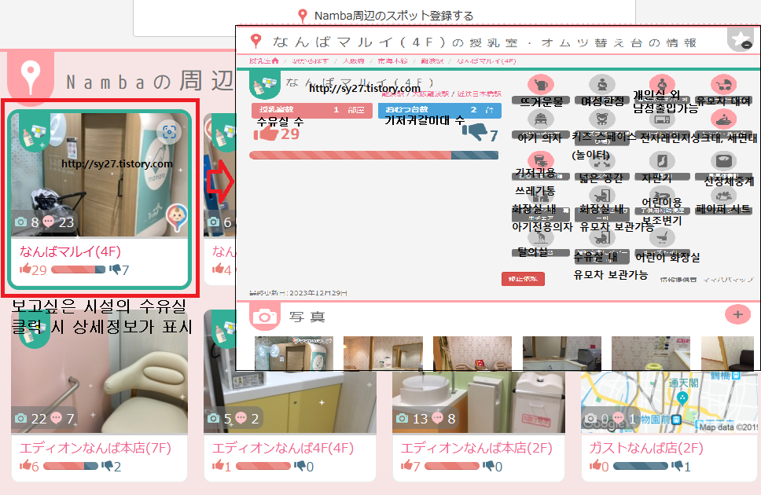Click the stroller-in-nursing-room icon
Screen dimensions: 761x495
pos(602,238)
